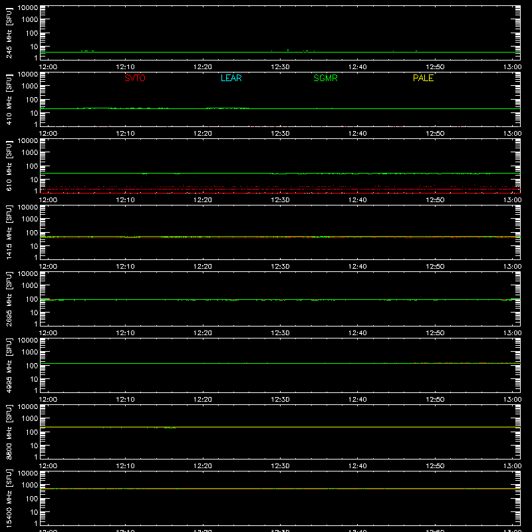Click 12:30 time label under 1415 MHz panel
Image resolution: width=532 pixels, height=532 pixels.
coord(280,267)
